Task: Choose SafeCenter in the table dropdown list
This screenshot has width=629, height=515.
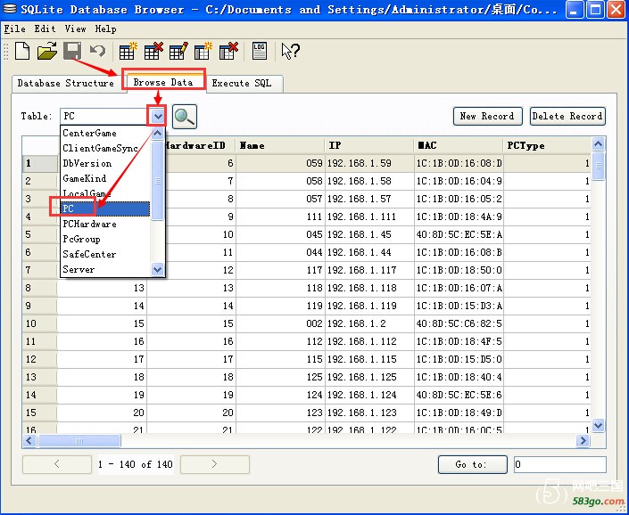Action: [x=89, y=254]
